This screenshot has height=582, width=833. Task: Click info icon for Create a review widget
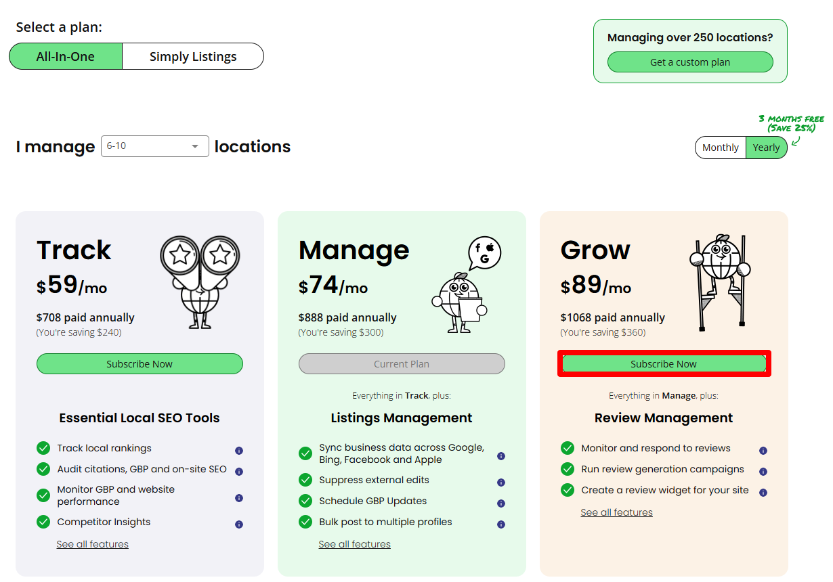pyautogui.click(x=763, y=493)
